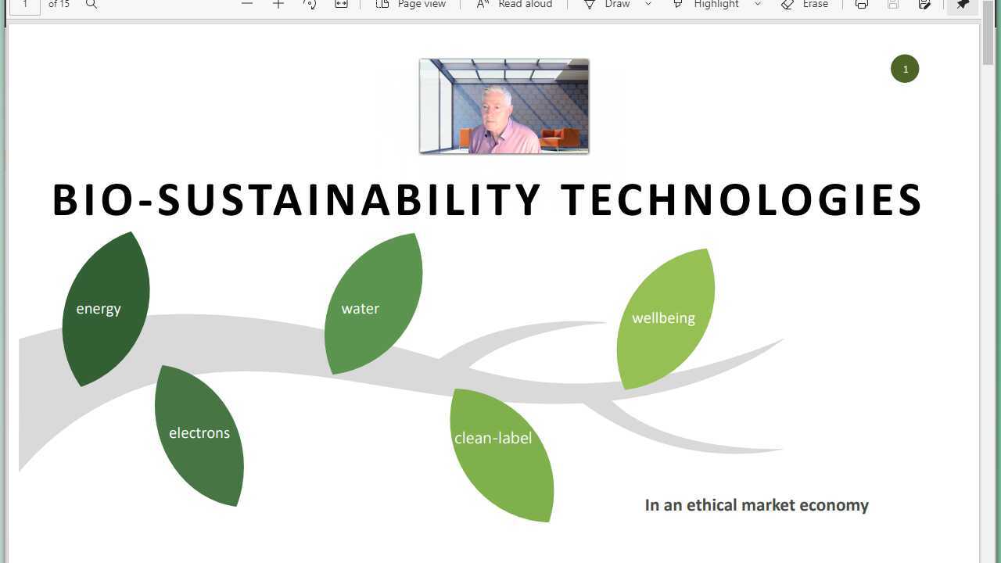Zoom in with the plus icon
1001x563 pixels.
pos(278,5)
